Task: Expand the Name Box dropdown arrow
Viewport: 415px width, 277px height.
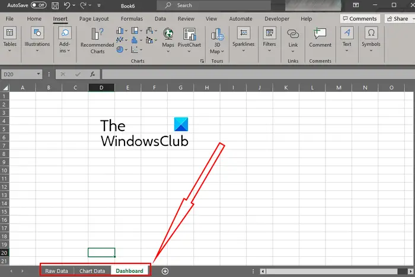Action: (x=39, y=74)
